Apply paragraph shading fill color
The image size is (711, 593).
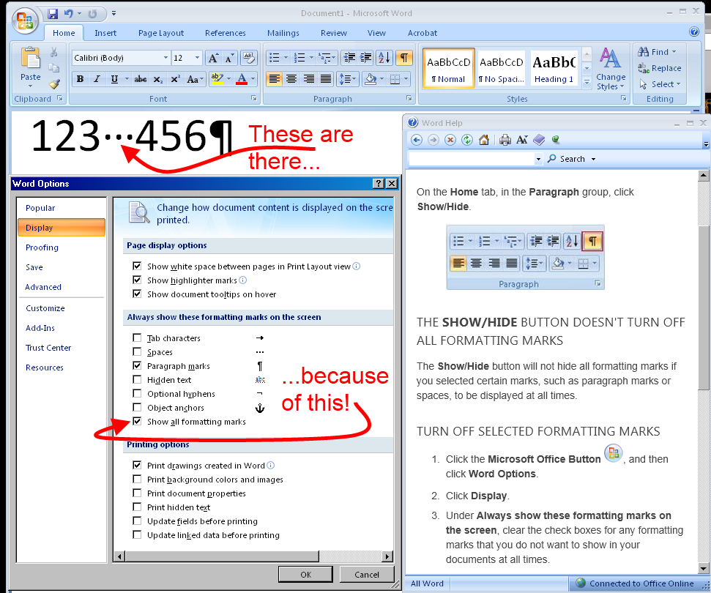coord(371,79)
